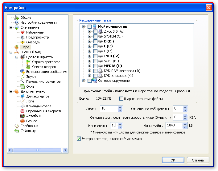Click the Список юзеров icon
The width and height of the screenshot is (218, 171).
point(28,67)
